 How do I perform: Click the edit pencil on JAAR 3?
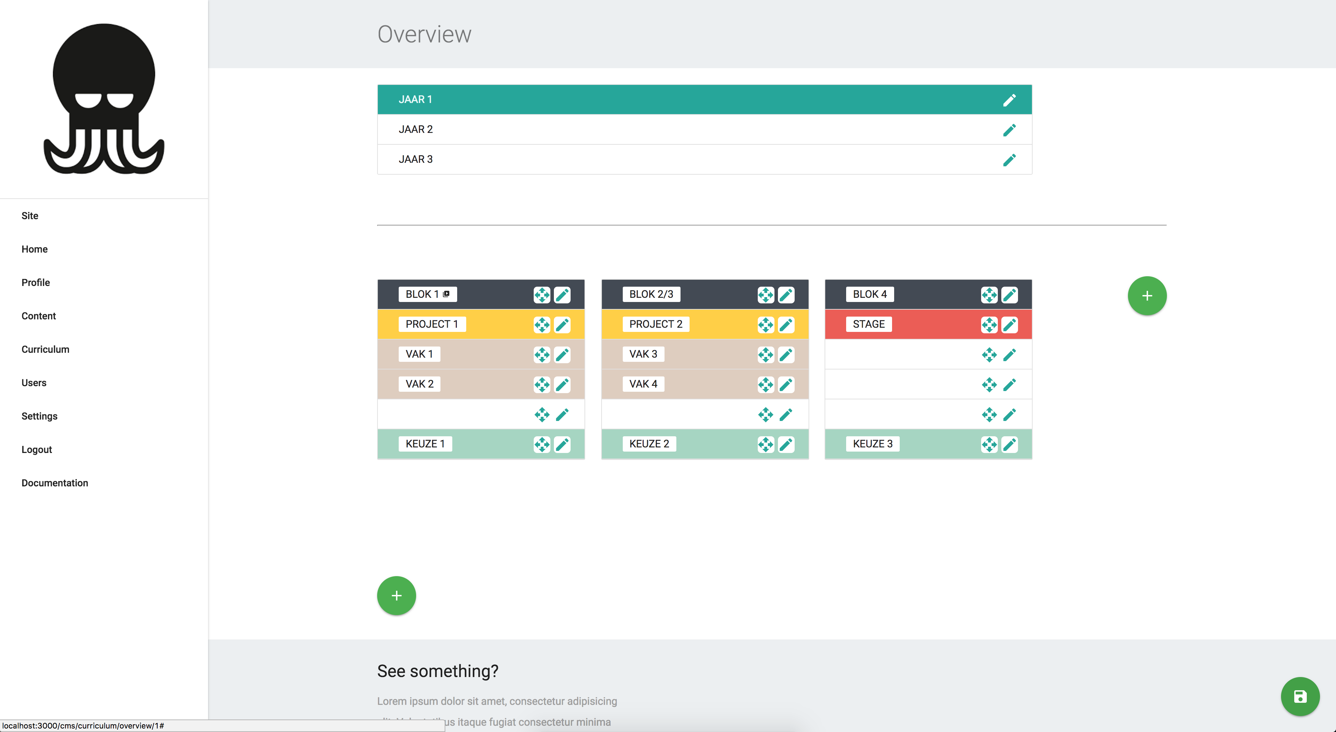(x=1009, y=160)
